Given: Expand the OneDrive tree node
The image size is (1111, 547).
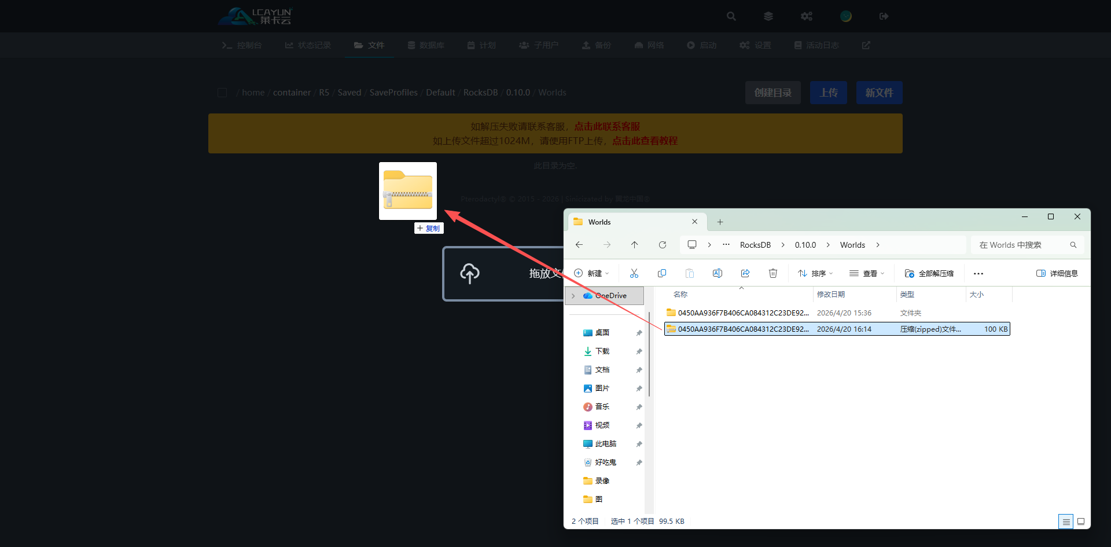Looking at the screenshot, I should pos(573,296).
